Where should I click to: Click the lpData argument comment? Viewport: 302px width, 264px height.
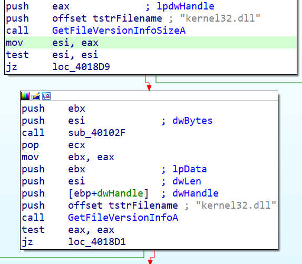[x=190, y=169]
